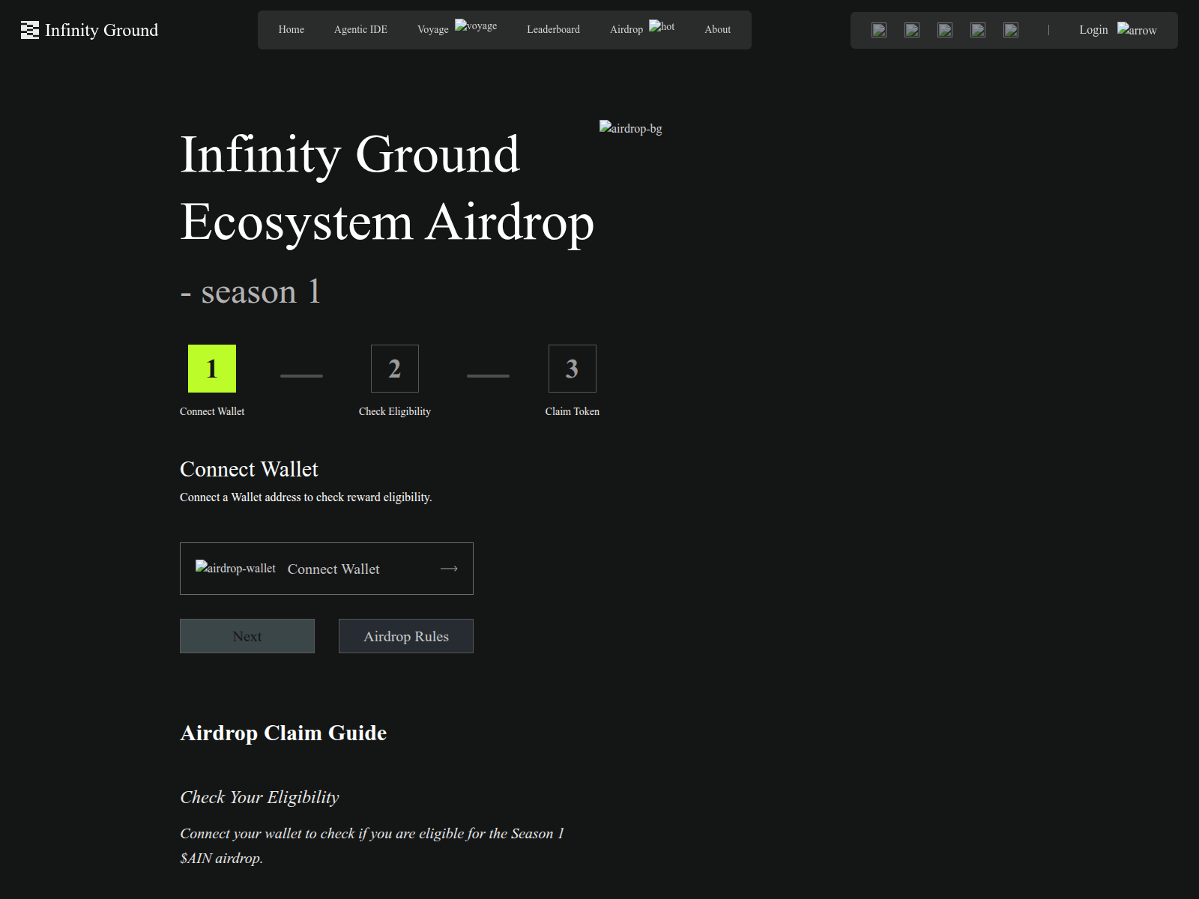Image resolution: width=1199 pixels, height=899 pixels.
Task: Open the Leaderboard page from navigation
Action: [x=553, y=29]
